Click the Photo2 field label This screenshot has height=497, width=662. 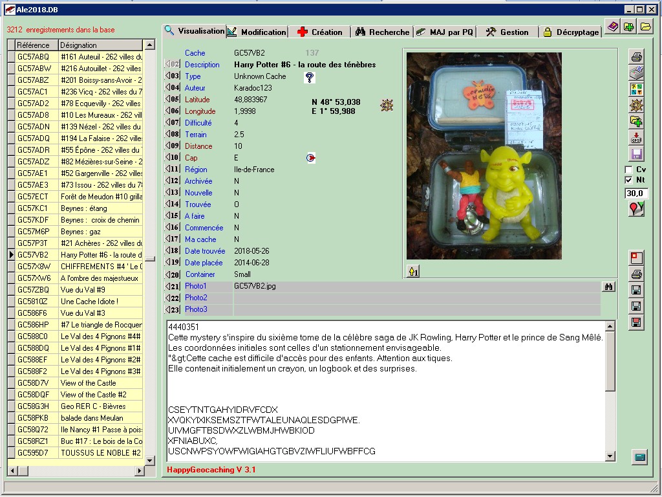[196, 298]
